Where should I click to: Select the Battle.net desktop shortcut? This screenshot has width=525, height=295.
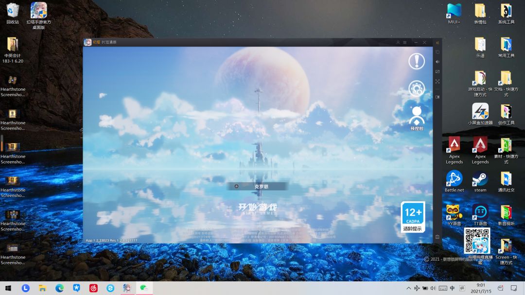(454, 181)
